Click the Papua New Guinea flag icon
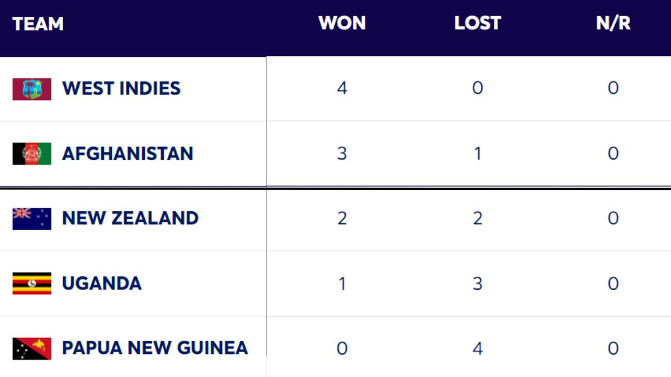 32,349
